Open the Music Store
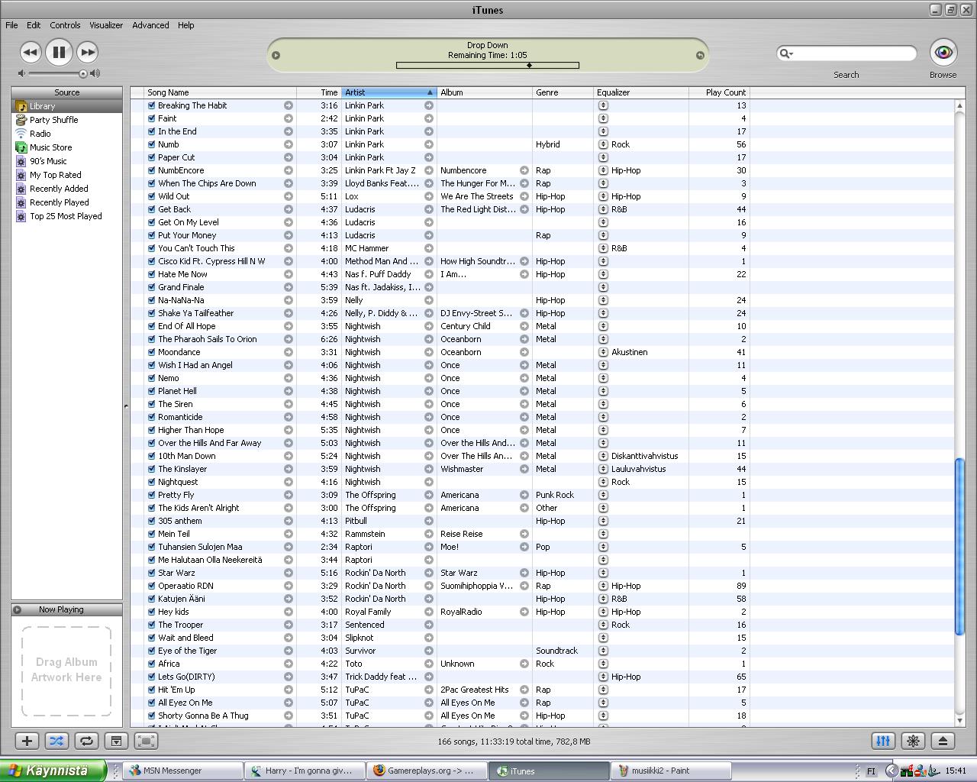977x782 pixels. click(66, 147)
